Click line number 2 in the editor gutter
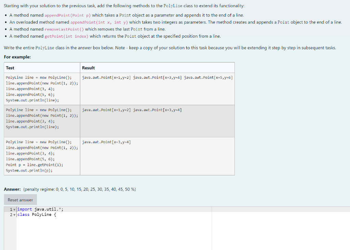 click(x=10, y=214)
